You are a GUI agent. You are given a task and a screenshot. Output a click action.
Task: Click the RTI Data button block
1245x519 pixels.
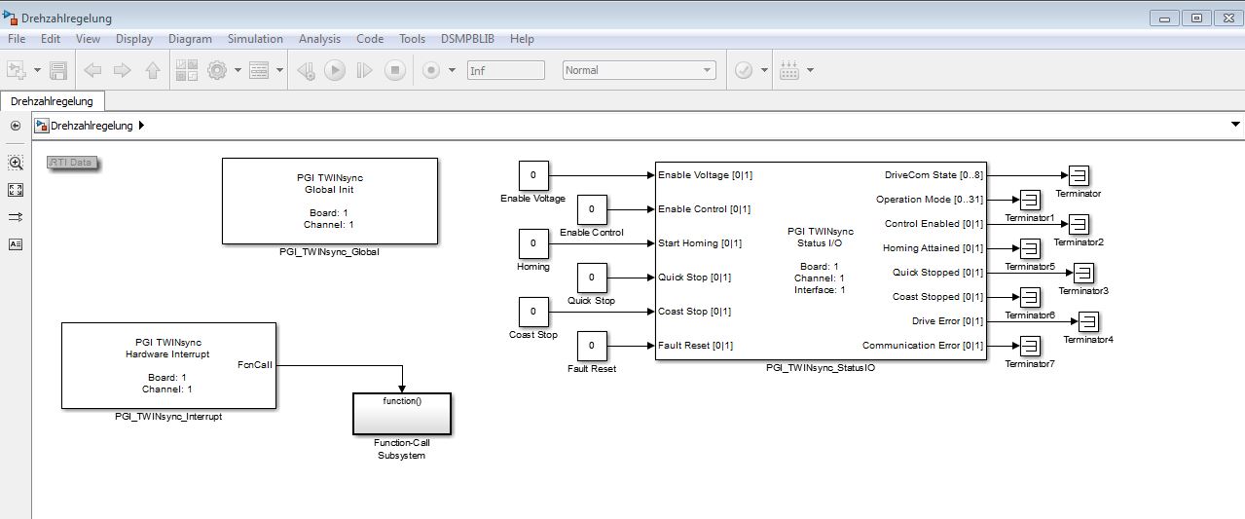pyautogui.click(x=73, y=163)
